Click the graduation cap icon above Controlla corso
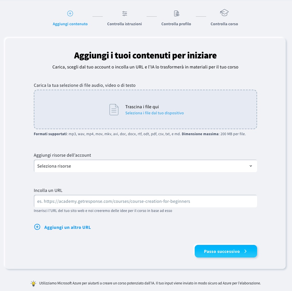This screenshot has height=291, width=292. pyautogui.click(x=224, y=13)
